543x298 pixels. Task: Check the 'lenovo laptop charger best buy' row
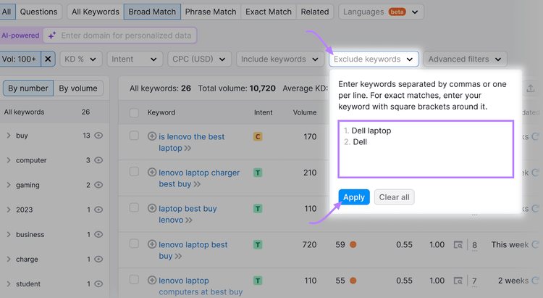(134, 171)
